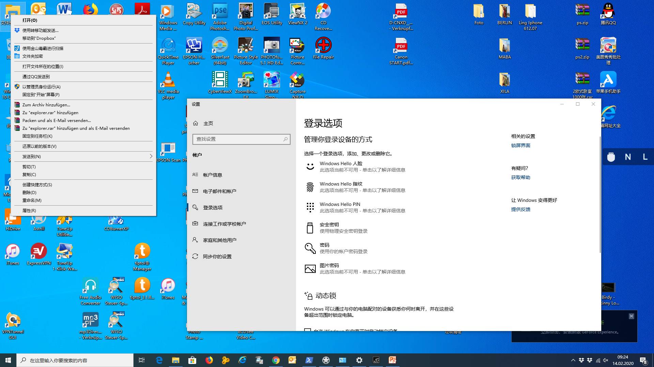Open 帐户信息 in Settings sidebar
This screenshot has width=654, height=367.
[x=242, y=175]
